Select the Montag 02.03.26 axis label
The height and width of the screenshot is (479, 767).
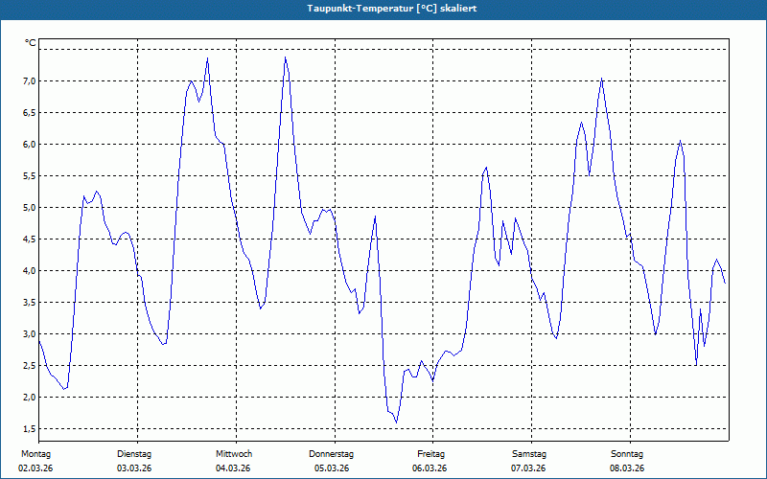[x=35, y=461]
